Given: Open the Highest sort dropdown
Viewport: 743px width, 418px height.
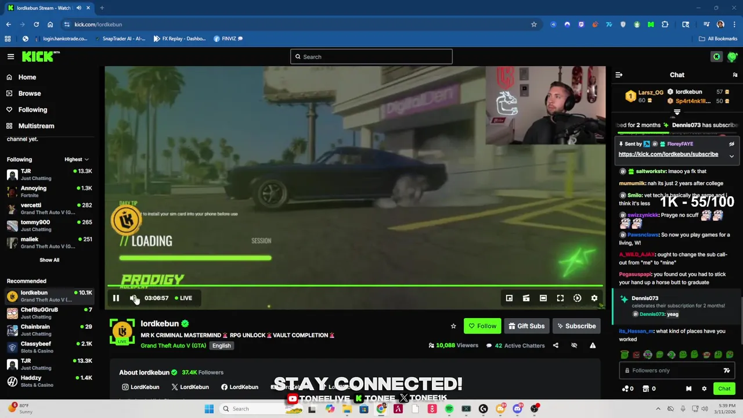Looking at the screenshot, I should coord(76,160).
